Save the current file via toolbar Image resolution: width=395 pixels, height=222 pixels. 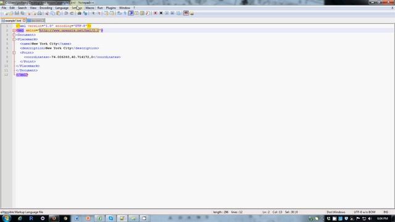pyautogui.click(x=17, y=13)
